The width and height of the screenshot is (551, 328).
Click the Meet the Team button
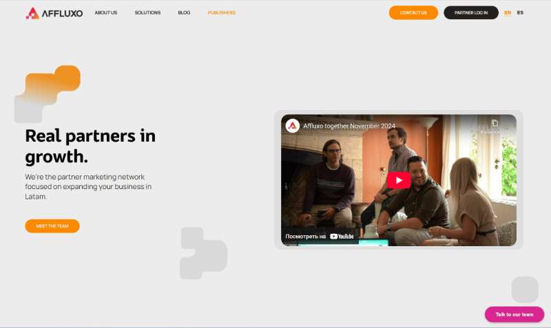coord(52,226)
